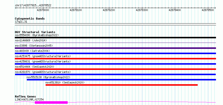
Task: Click the thin purple nsv1146669 line
Action: (x=116, y=43)
